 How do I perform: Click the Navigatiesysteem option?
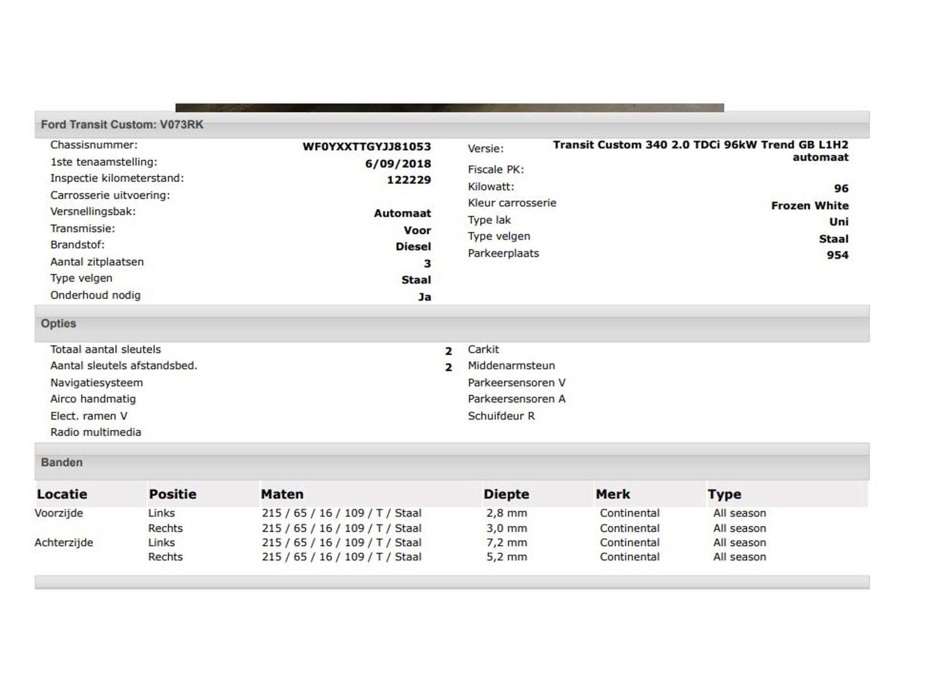[x=96, y=383]
